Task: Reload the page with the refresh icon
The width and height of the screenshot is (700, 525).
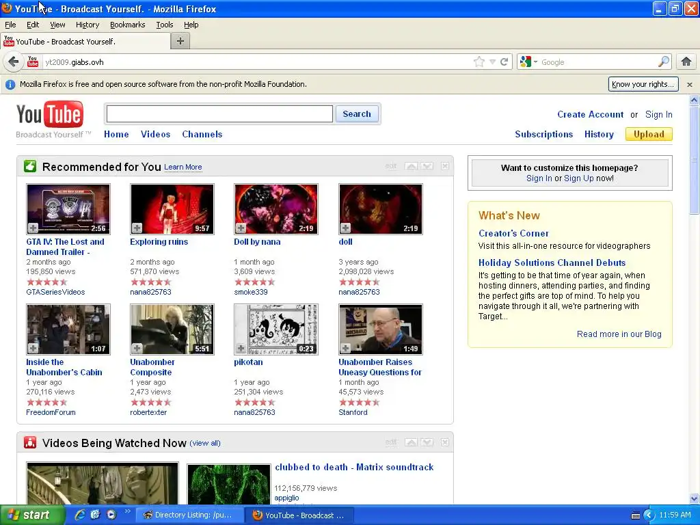Action: pos(504,62)
